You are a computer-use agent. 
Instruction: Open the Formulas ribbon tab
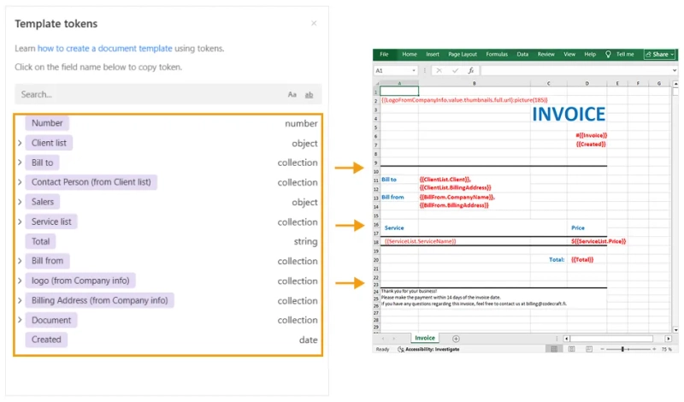tap(497, 54)
